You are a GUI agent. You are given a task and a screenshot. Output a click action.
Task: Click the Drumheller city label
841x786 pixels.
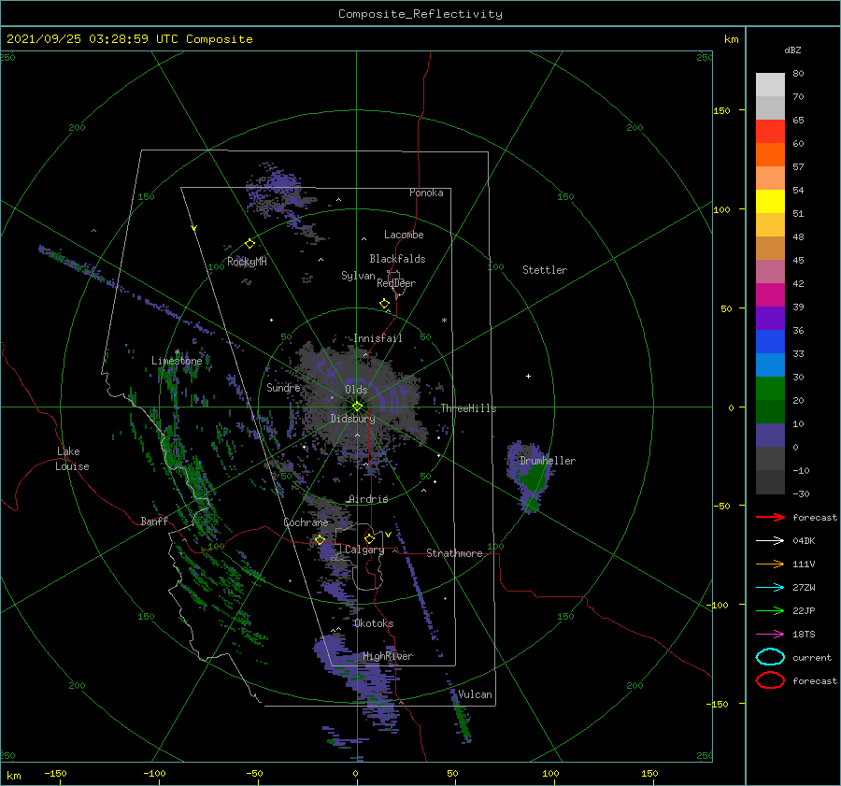coord(548,461)
